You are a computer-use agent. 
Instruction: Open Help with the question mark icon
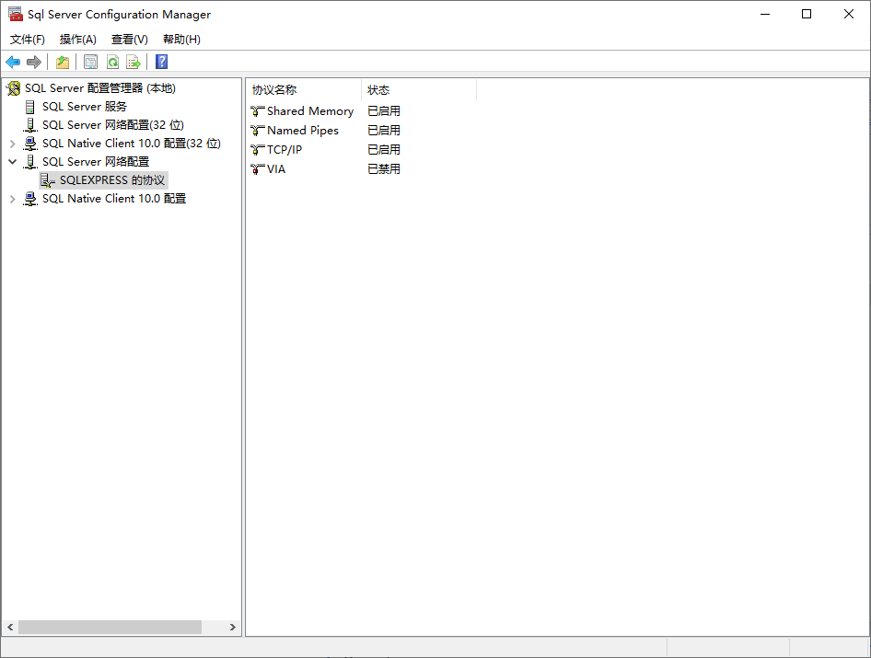pyautogui.click(x=162, y=62)
